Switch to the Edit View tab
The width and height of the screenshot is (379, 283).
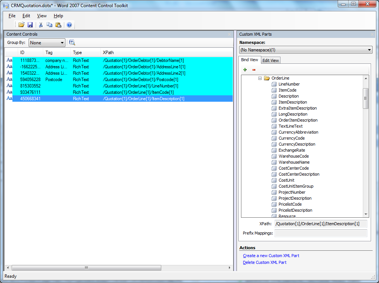270,60
